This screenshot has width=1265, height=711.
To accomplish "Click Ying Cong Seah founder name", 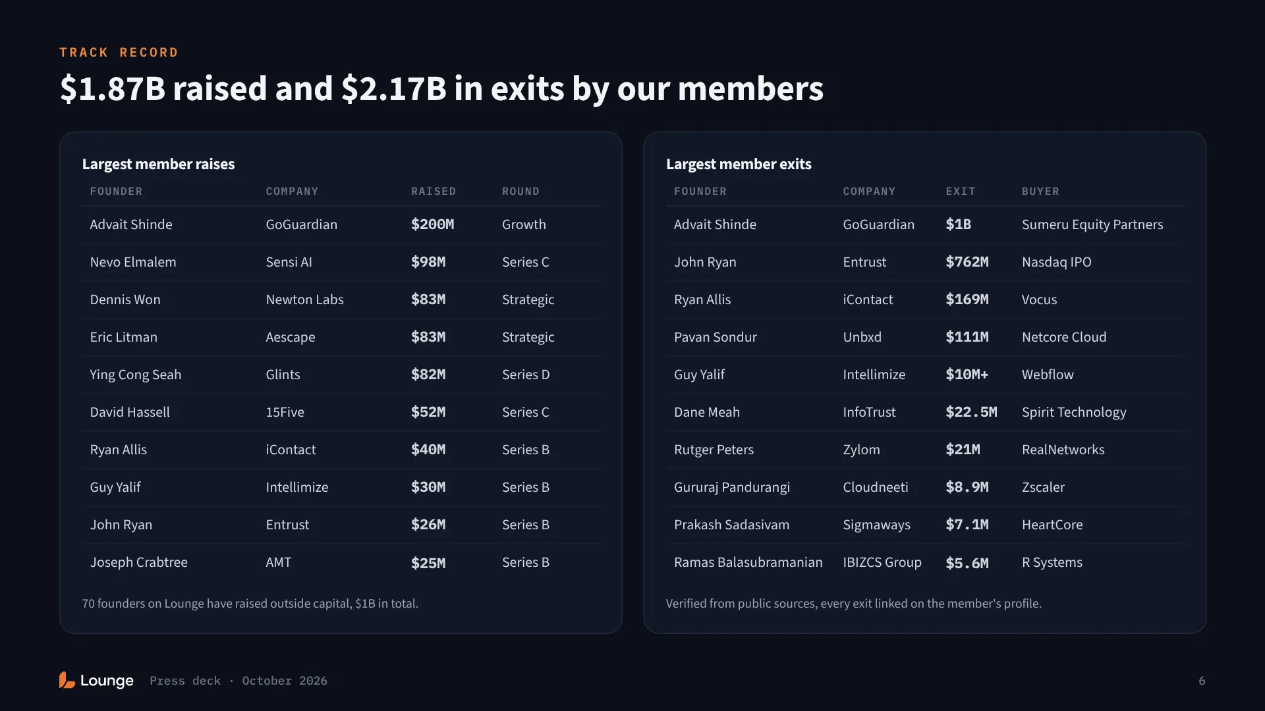I will [x=136, y=375].
